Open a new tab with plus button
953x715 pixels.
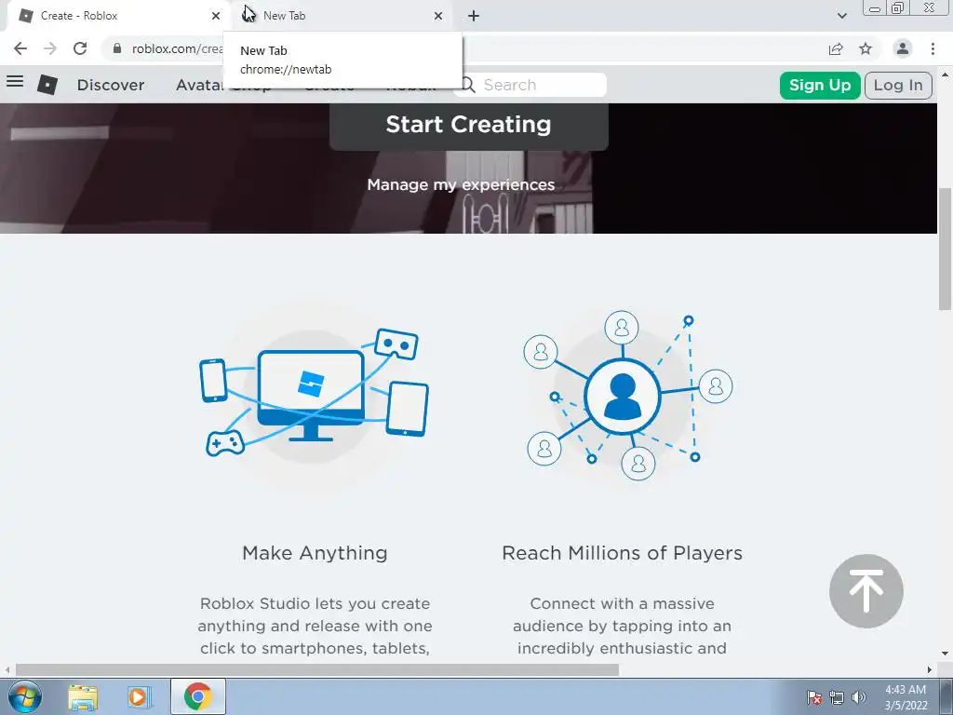474,16
